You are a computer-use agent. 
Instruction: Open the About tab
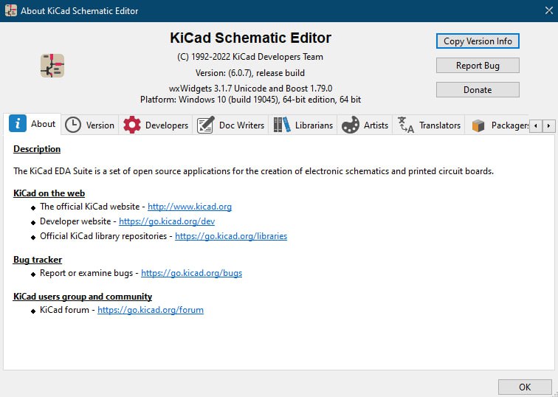(32, 124)
